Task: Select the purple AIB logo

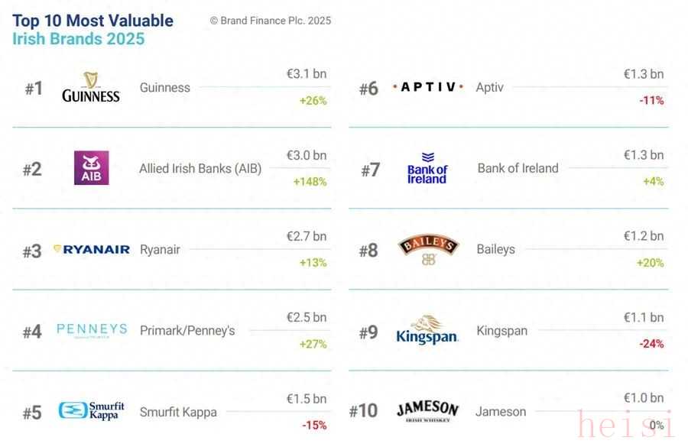Action: pos(91,168)
